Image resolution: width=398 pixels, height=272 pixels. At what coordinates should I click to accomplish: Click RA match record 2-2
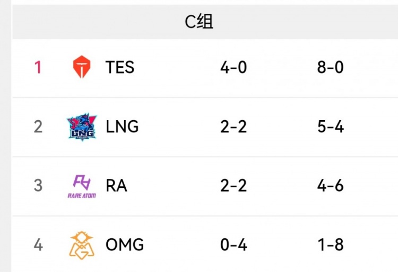click(x=233, y=186)
